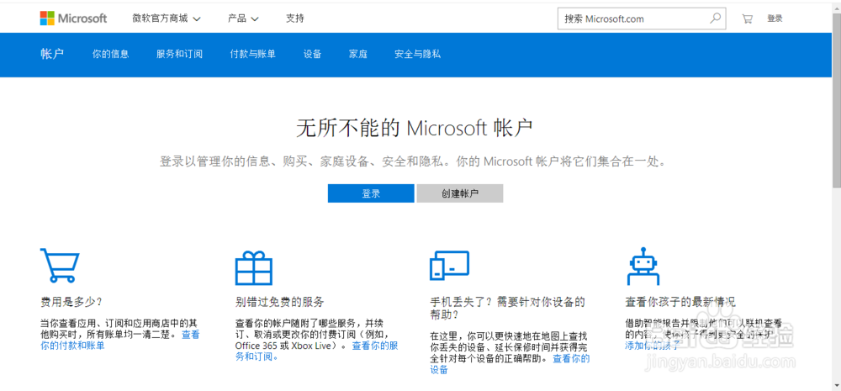
Task: Open the 支持 menu item
Action: 295,18
